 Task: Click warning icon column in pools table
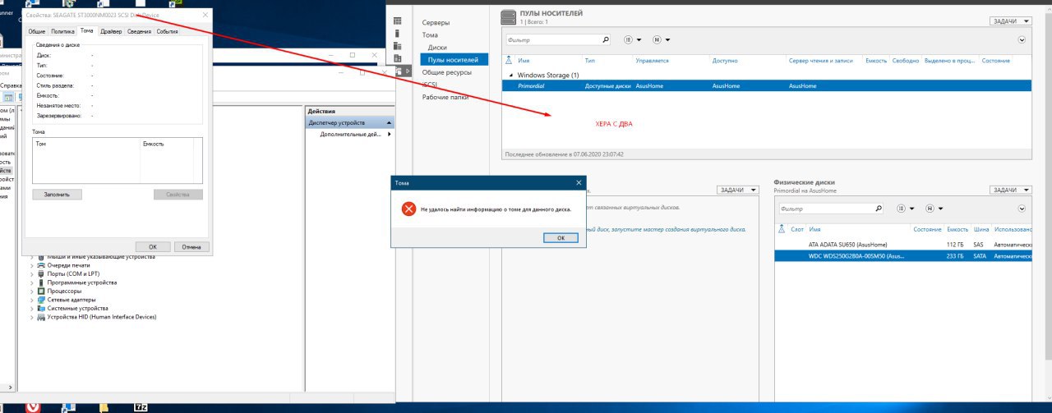pos(509,61)
